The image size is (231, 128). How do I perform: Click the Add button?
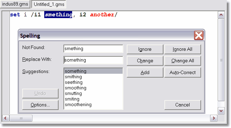coord(145,73)
